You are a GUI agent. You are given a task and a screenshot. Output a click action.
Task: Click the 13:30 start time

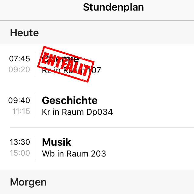point(20,142)
